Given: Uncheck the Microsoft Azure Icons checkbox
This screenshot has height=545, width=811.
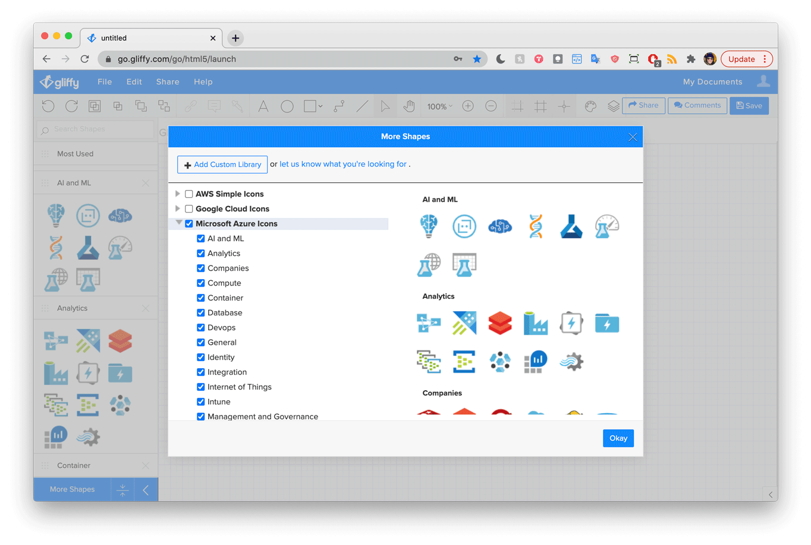Looking at the screenshot, I should (x=189, y=224).
